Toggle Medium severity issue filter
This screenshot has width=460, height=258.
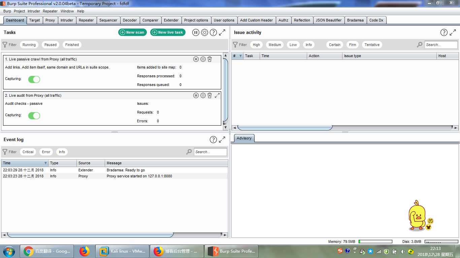pos(275,45)
